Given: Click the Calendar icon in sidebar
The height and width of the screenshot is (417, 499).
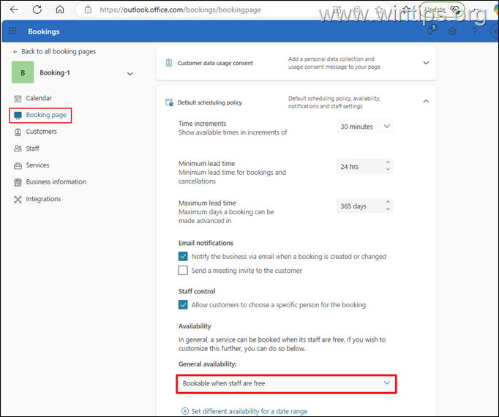Looking at the screenshot, I should coord(18,98).
